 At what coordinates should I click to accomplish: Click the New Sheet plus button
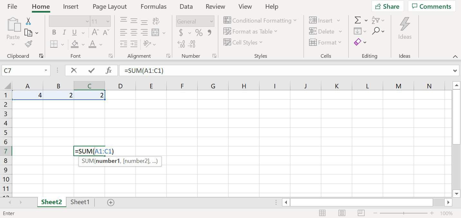click(x=110, y=202)
